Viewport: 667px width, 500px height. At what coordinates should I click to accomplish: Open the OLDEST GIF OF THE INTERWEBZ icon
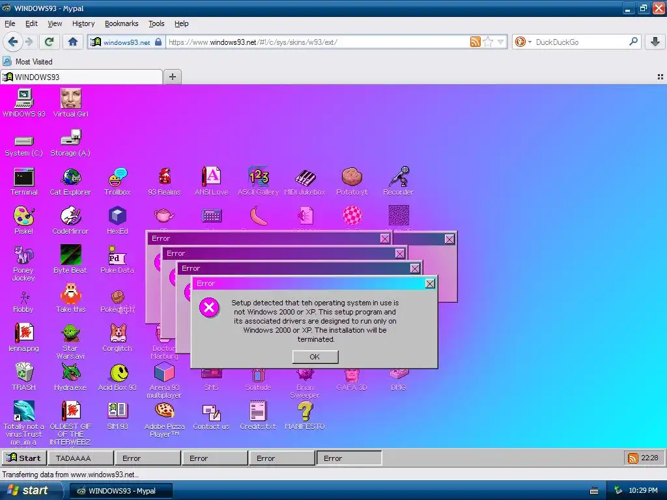tap(70, 423)
